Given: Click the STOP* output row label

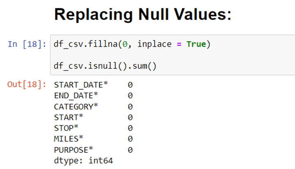Looking at the screenshot, I should [66, 128].
